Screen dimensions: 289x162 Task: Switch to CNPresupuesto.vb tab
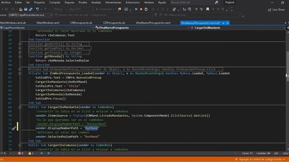pyautogui.click(x=81, y=23)
